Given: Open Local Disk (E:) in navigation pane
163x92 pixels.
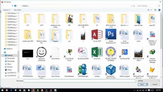Looking at the screenshot, I should click(11, 76).
